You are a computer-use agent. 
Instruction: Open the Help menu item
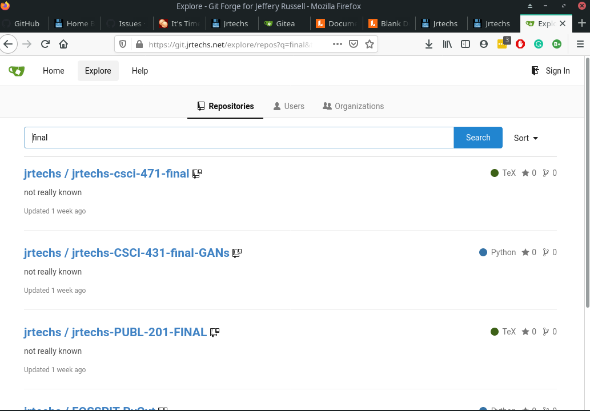point(140,71)
